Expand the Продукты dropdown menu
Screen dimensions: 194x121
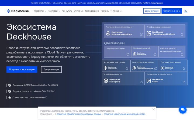40,11
